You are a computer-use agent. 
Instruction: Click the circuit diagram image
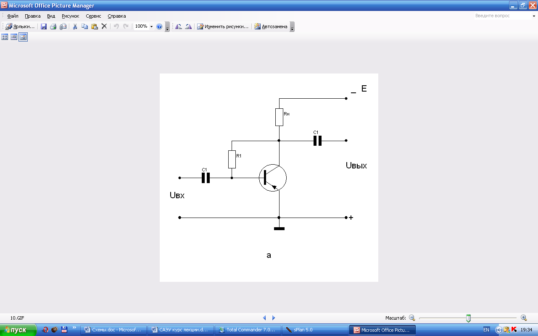269,178
